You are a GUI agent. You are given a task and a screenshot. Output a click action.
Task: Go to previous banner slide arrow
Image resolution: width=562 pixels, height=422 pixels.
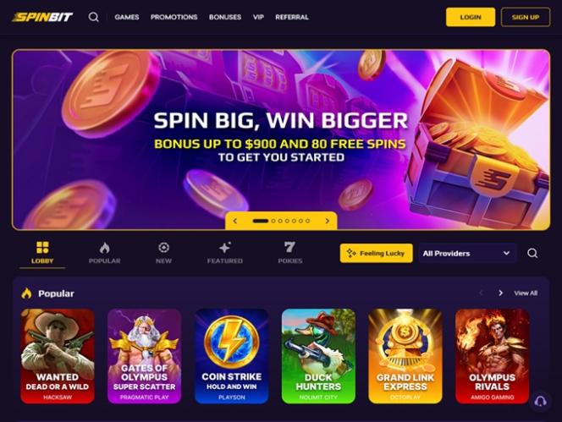point(235,221)
